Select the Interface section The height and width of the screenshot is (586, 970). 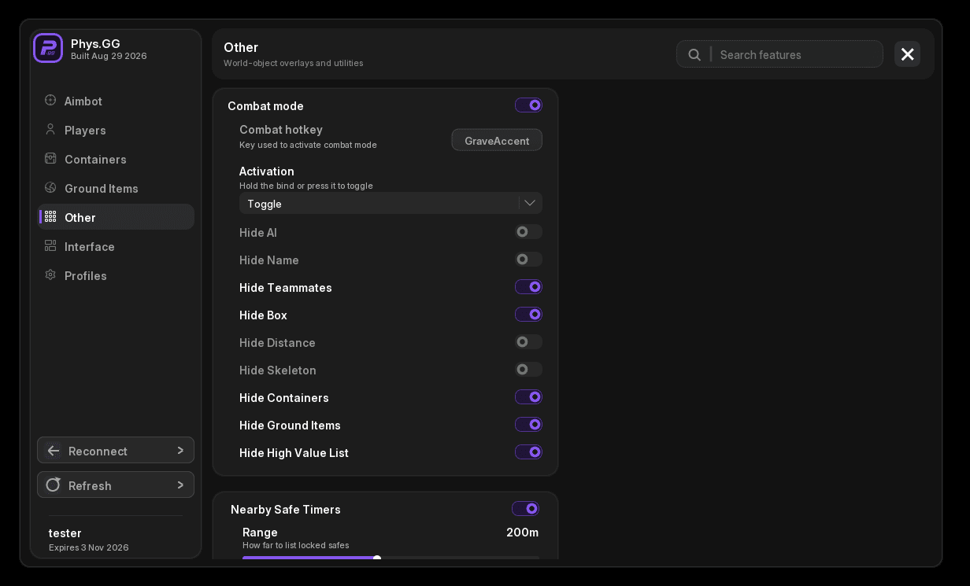tap(116, 246)
